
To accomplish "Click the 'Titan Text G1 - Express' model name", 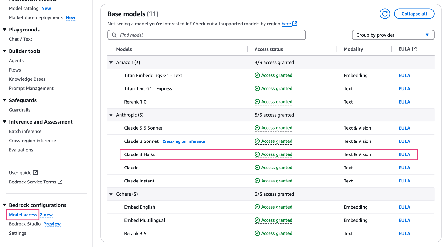I will pyautogui.click(x=148, y=89).
